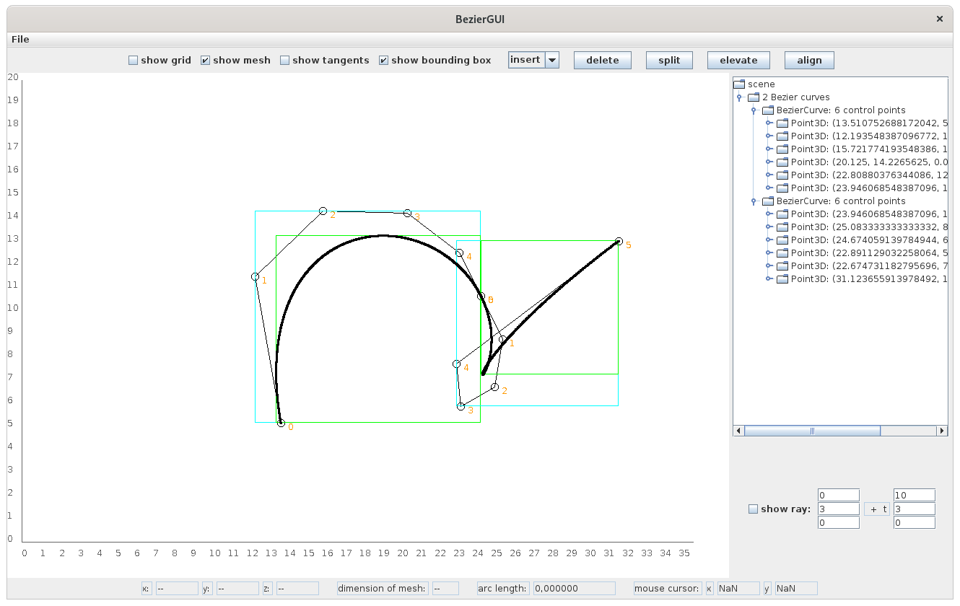Click the second BezierCurve folder icon
This screenshot has width=960, height=606.
[767, 201]
